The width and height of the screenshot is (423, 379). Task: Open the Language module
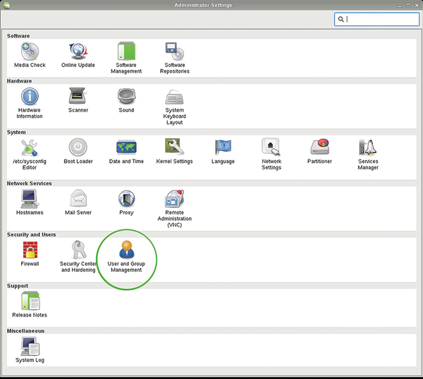(223, 152)
